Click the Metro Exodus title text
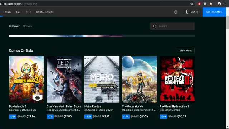 coord(93,106)
